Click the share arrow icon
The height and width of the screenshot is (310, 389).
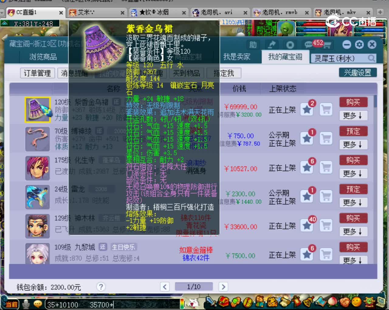coord(271,45)
